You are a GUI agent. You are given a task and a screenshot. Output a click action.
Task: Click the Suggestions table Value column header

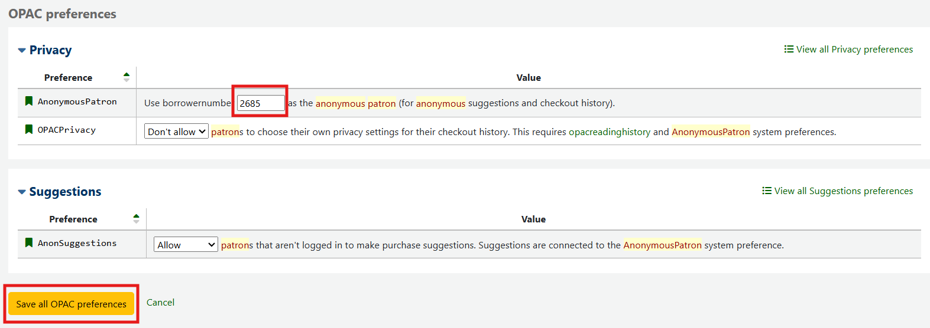pyautogui.click(x=533, y=219)
